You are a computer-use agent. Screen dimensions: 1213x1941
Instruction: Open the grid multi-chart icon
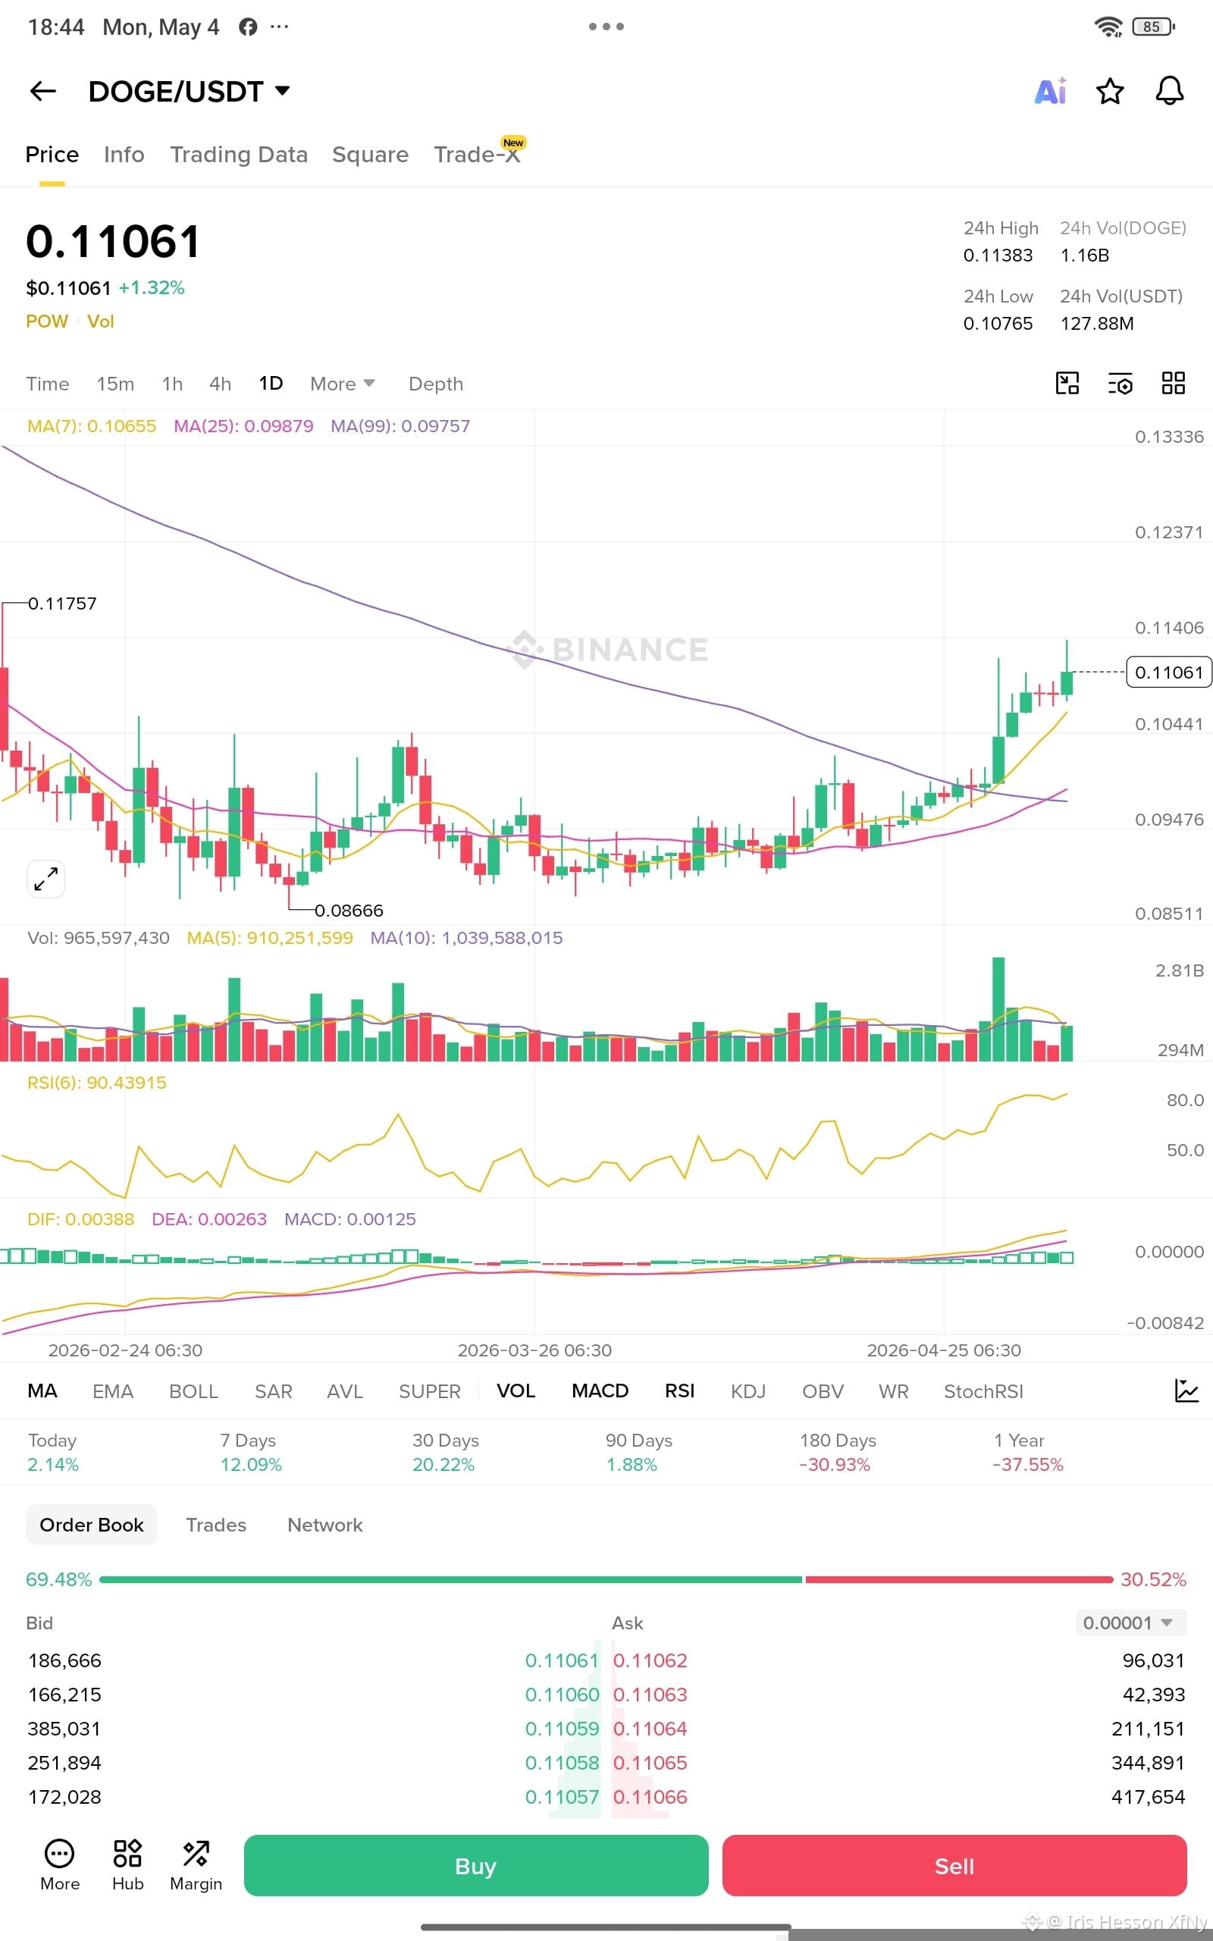(x=1173, y=384)
